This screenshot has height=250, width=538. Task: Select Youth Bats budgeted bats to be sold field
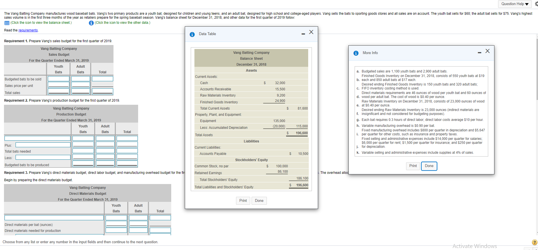[x=59, y=79]
